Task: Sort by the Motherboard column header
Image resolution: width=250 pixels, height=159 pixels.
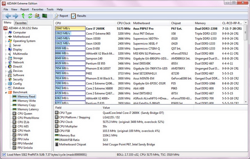Action: tap(151, 23)
